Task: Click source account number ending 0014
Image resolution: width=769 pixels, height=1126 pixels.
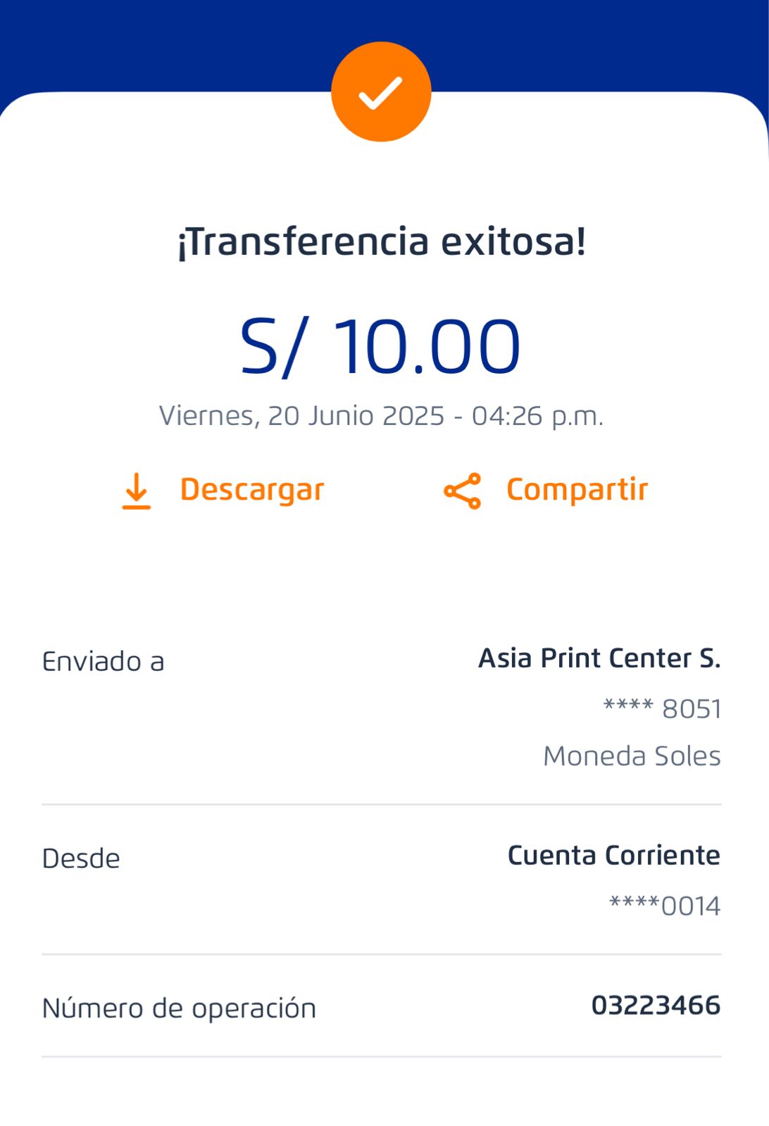Action: pos(664,906)
